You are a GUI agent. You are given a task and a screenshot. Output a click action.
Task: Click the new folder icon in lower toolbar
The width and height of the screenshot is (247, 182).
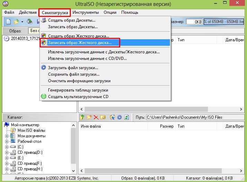(x=89, y=117)
